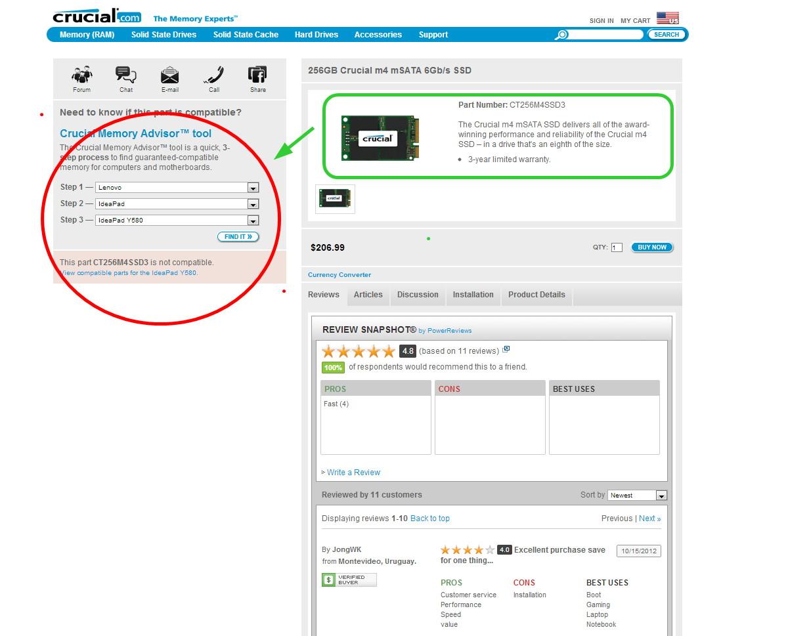
Task: Click the Crucial Memory Advisor tool heading
Action: [136, 133]
